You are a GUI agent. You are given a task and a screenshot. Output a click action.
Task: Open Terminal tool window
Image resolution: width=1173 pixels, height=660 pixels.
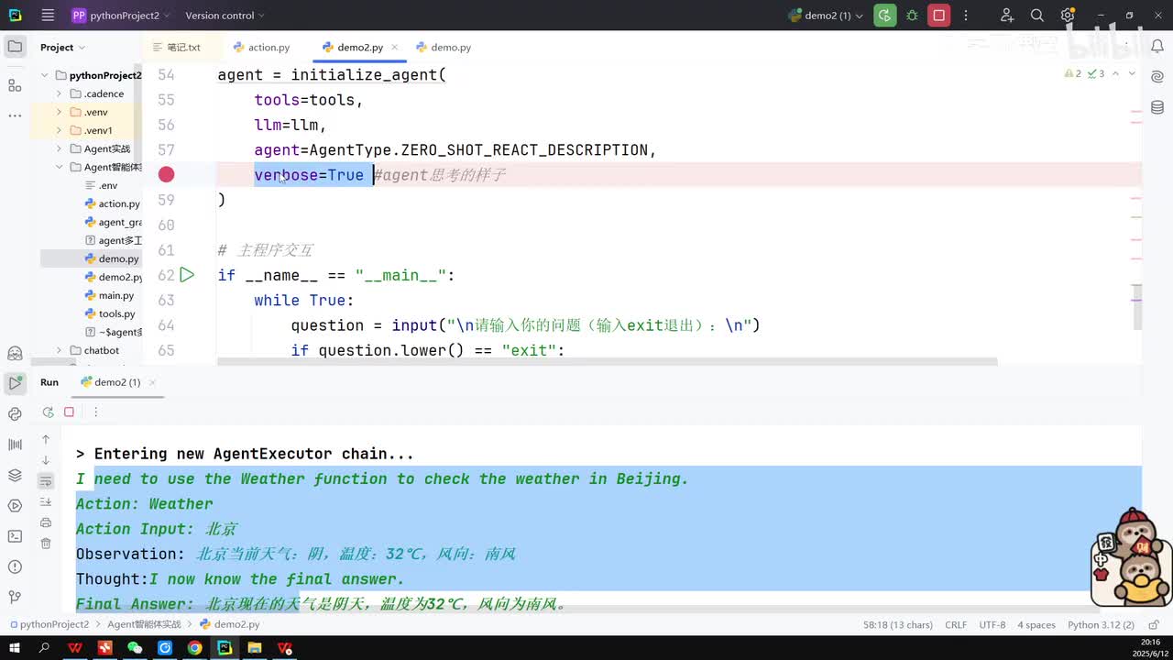point(15,536)
